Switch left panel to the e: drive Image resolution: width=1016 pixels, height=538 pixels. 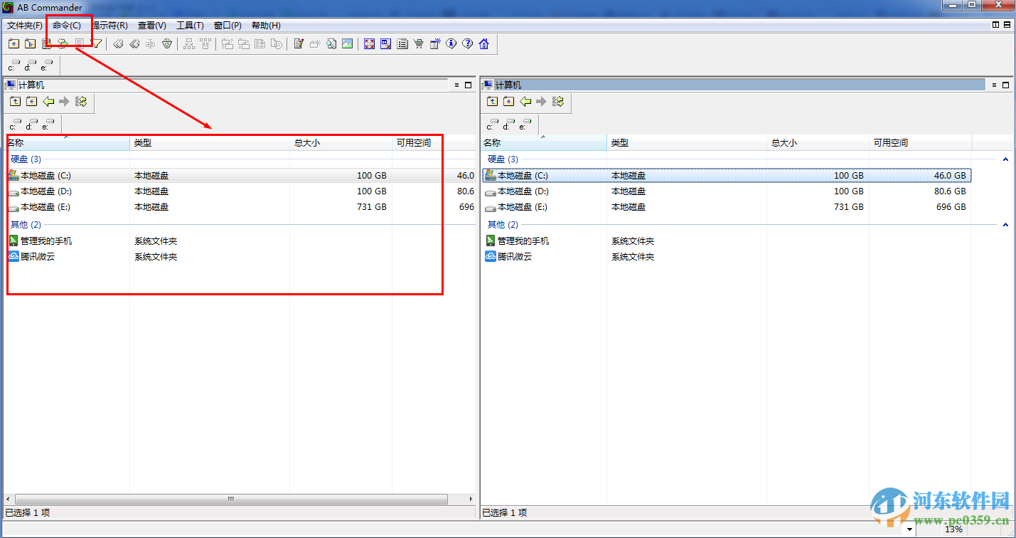click(x=47, y=125)
